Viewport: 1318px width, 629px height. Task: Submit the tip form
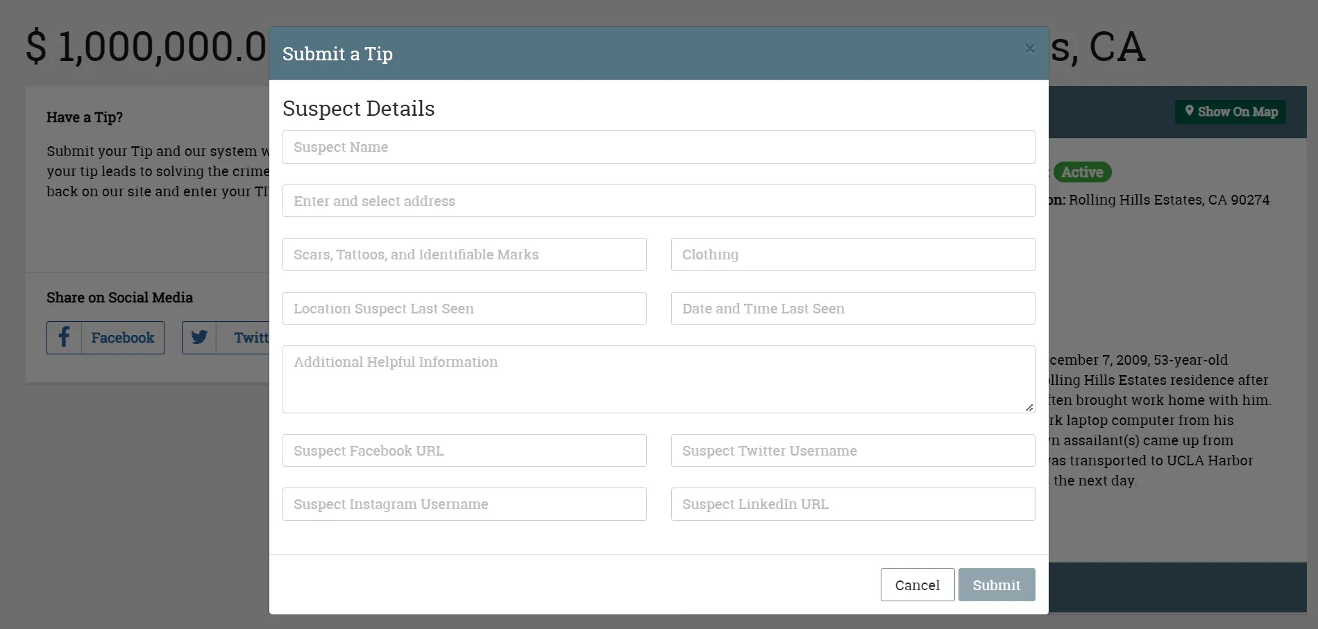point(996,585)
